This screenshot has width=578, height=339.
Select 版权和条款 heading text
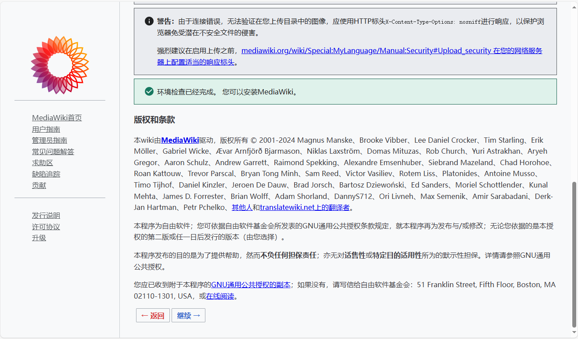coord(154,120)
